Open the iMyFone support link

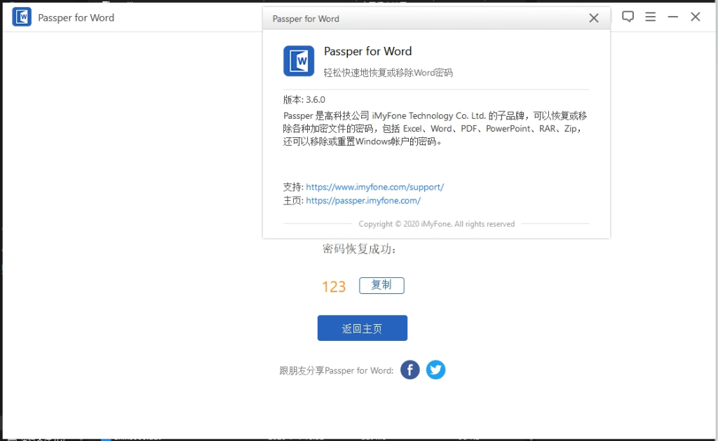coord(375,187)
